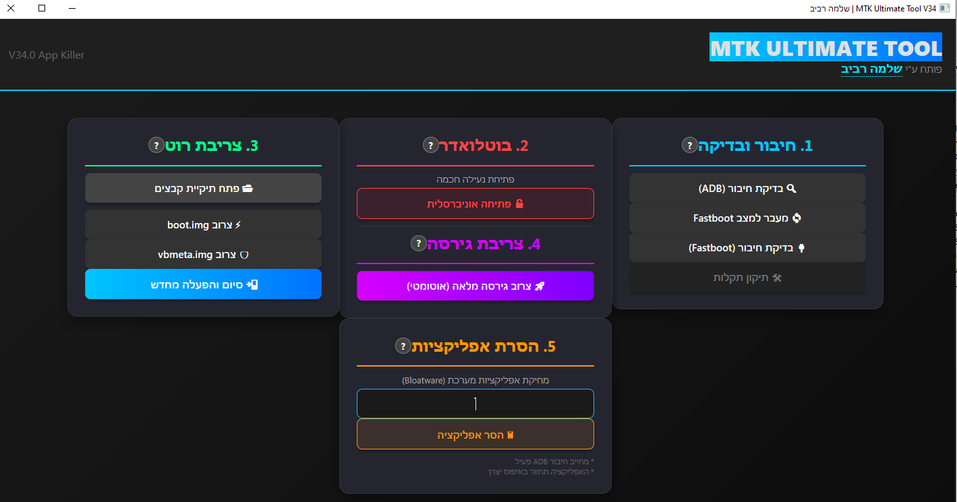
Task: Click help icon beside בוטלואדר heading
Action: [x=430, y=145]
